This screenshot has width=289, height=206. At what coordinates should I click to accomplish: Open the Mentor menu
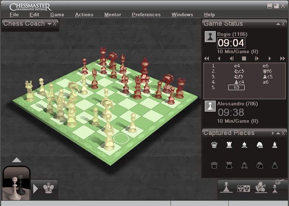(x=113, y=14)
